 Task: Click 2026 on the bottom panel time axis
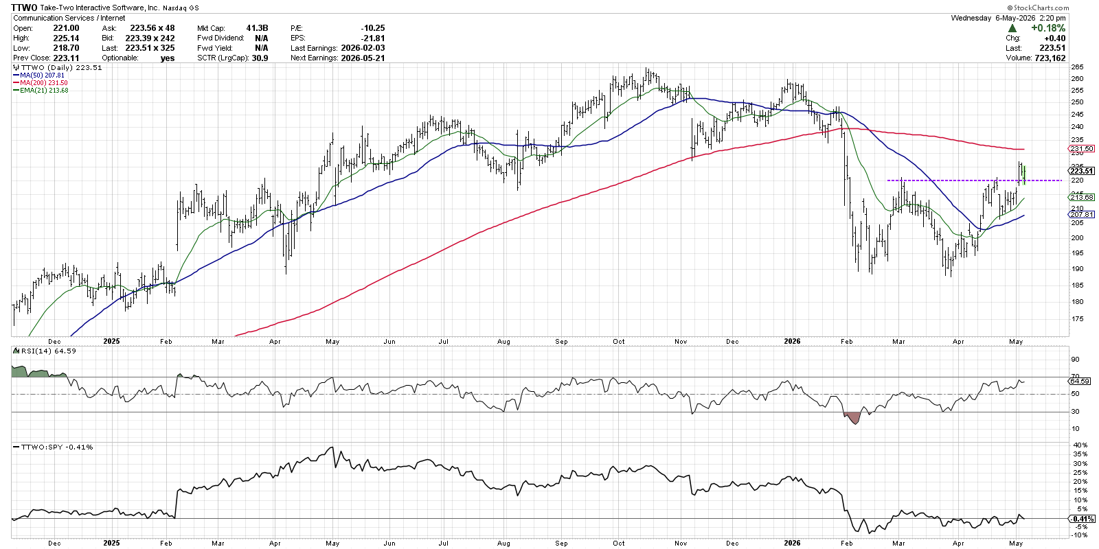tap(792, 543)
